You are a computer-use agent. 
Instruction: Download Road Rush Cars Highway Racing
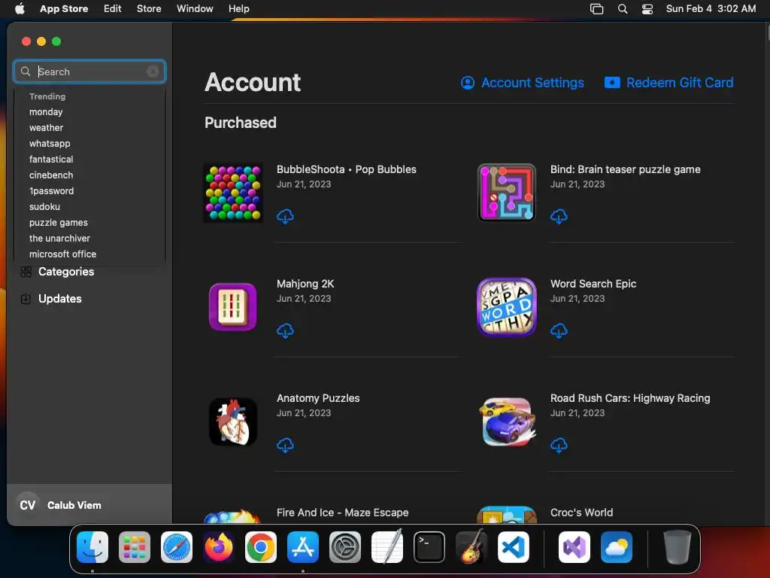pos(559,446)
